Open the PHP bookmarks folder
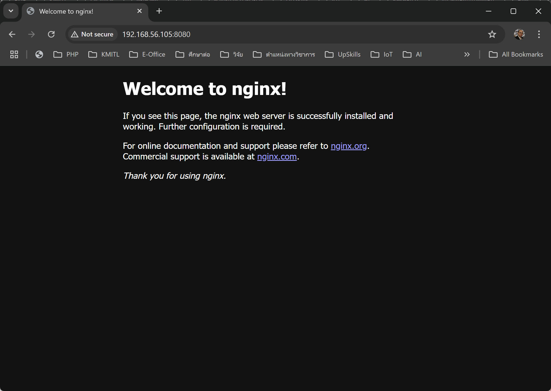The height and width of the screenshot is (391, 551). click(x=66, y=54)
